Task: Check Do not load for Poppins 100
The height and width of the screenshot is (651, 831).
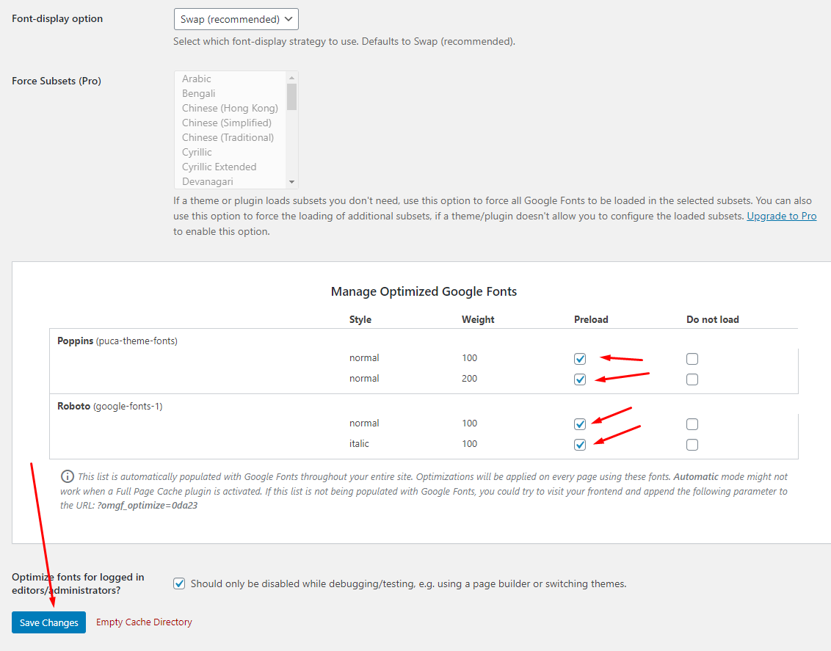Action: (x=692, y=359)
